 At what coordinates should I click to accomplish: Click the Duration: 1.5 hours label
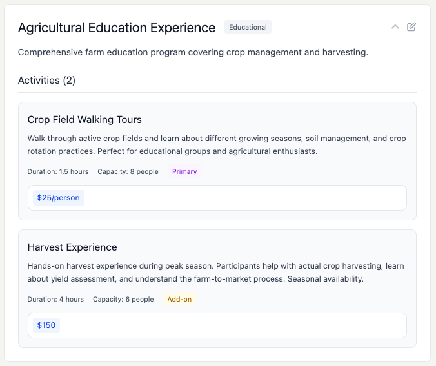tap(58, 172)
